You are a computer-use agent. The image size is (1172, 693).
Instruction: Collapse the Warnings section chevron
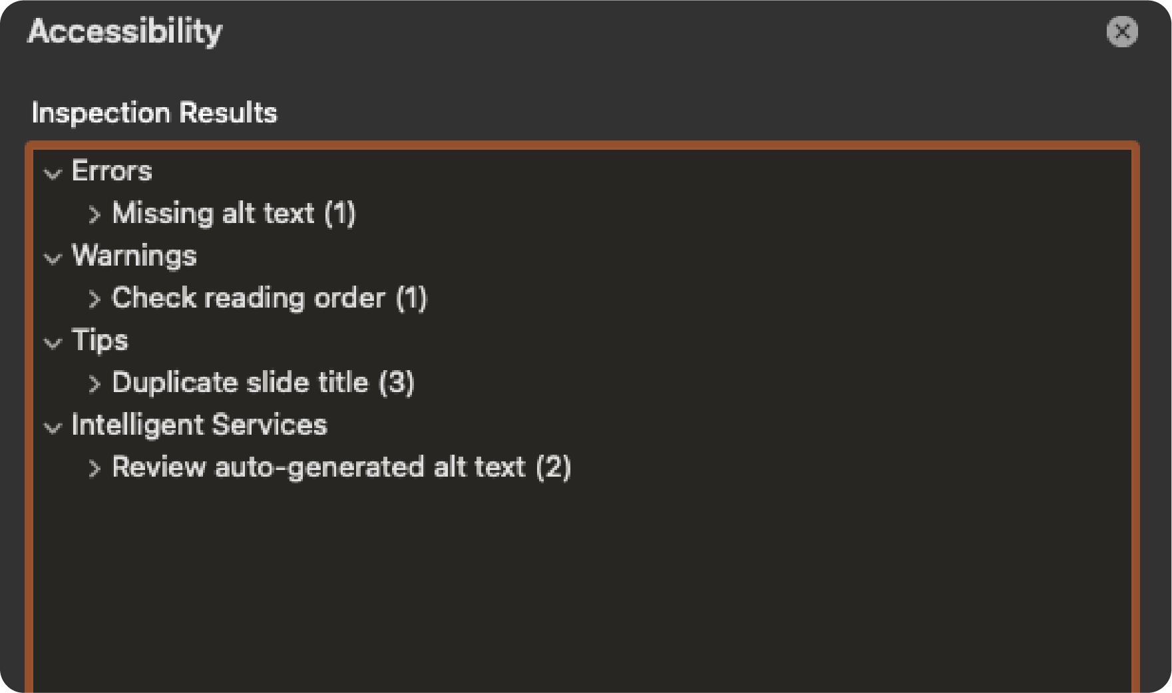[x=53, y=258]
